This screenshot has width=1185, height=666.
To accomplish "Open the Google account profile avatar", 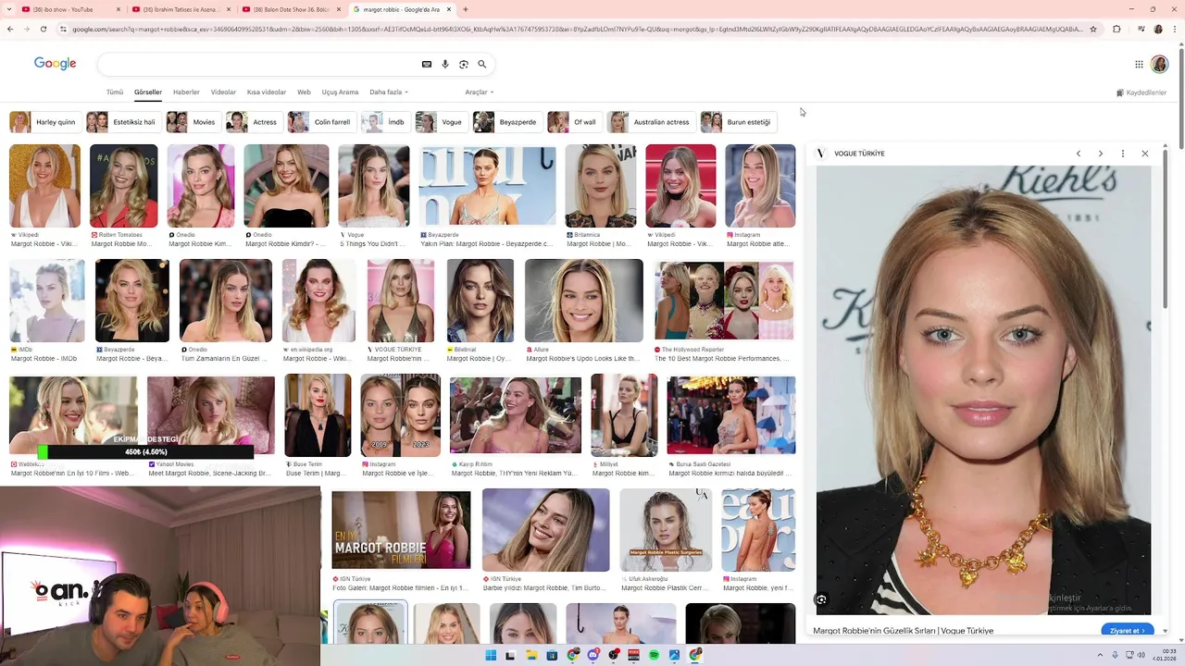I will click(x=1159, y=64).
